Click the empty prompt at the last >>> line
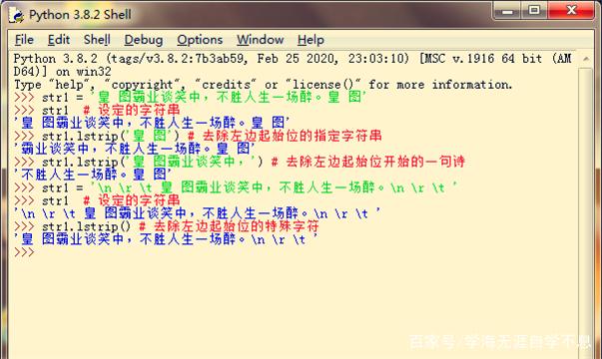Screen dimensions: 602x359 tap(24, 252)
